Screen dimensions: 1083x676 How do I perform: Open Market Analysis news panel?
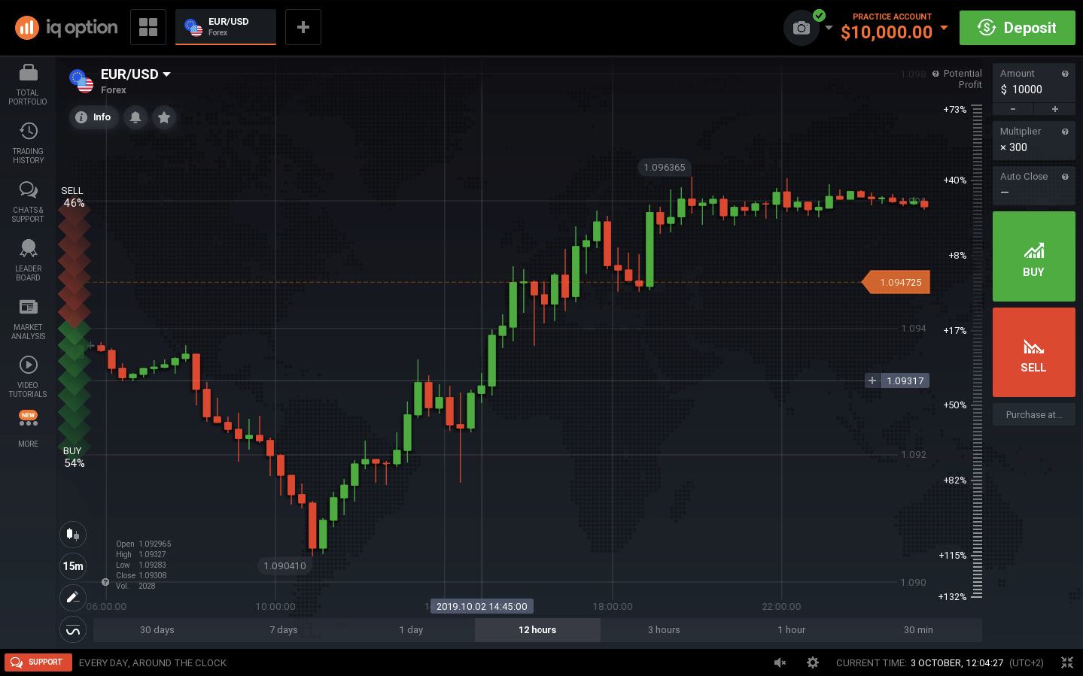pyautogui.click(x=28, y=319)
